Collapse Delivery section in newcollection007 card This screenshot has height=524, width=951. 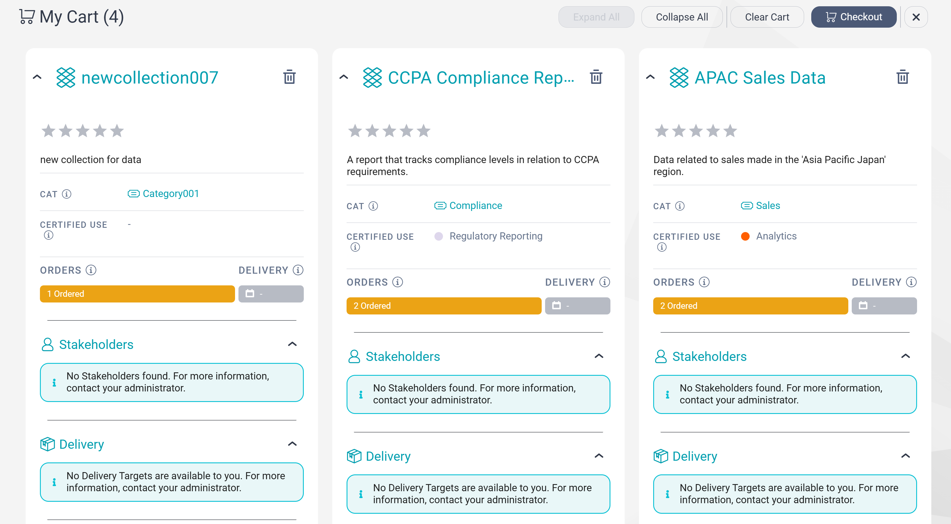[x=292, y=444]
